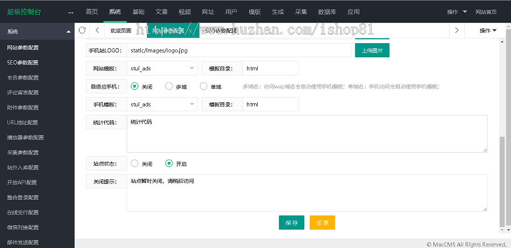511x248 pixels.
Task: Open the 数据库 top menu
Action: click(x=327, y=12)
